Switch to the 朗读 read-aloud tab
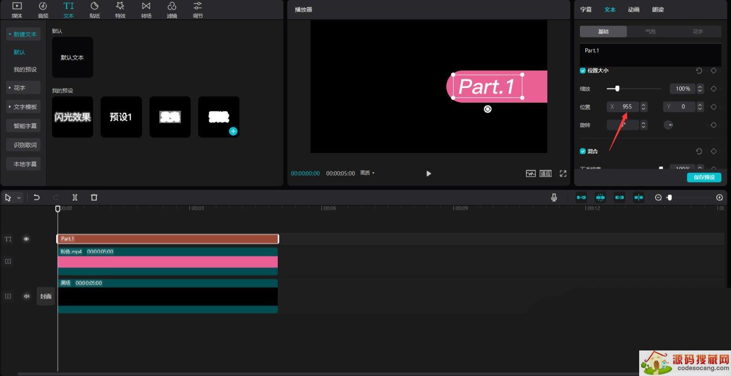The height and width of the screenshot is (376, 731). pyautogui.click(x=658, y=10)
